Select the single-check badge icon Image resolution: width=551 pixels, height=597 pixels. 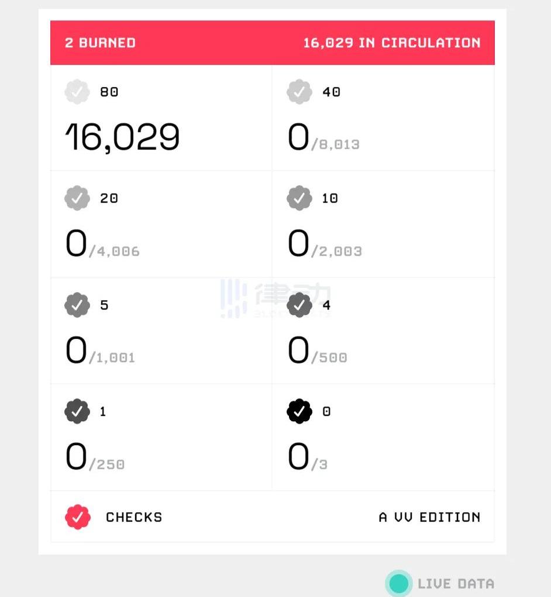tap(77, 411)
